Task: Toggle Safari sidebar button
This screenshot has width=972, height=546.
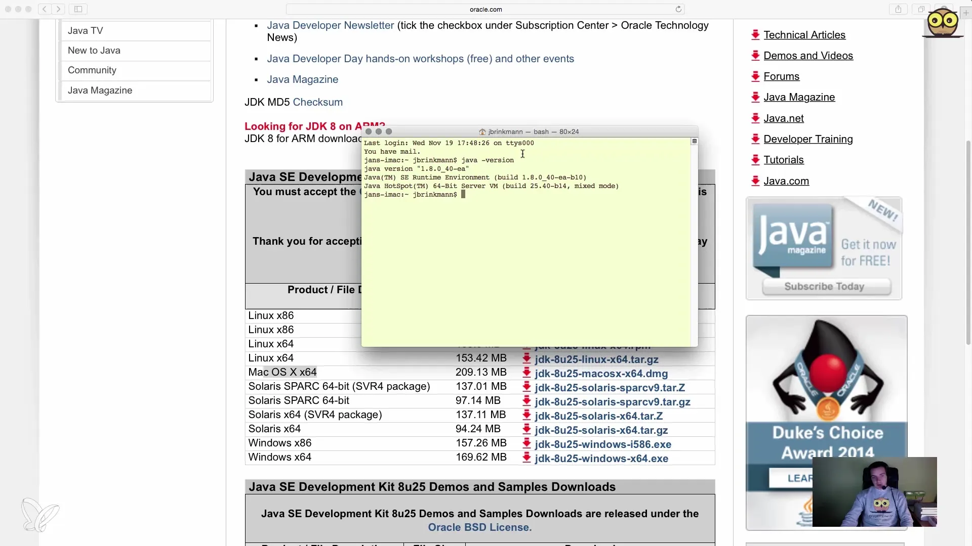Action: click(x=78, y=9)
